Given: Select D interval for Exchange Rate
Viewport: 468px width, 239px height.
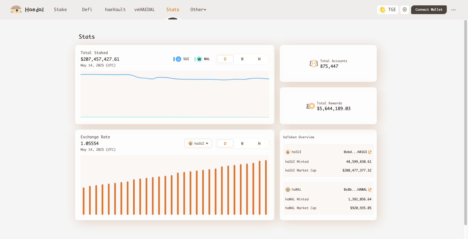Looking at the screenshot, I should pos(225,144).
